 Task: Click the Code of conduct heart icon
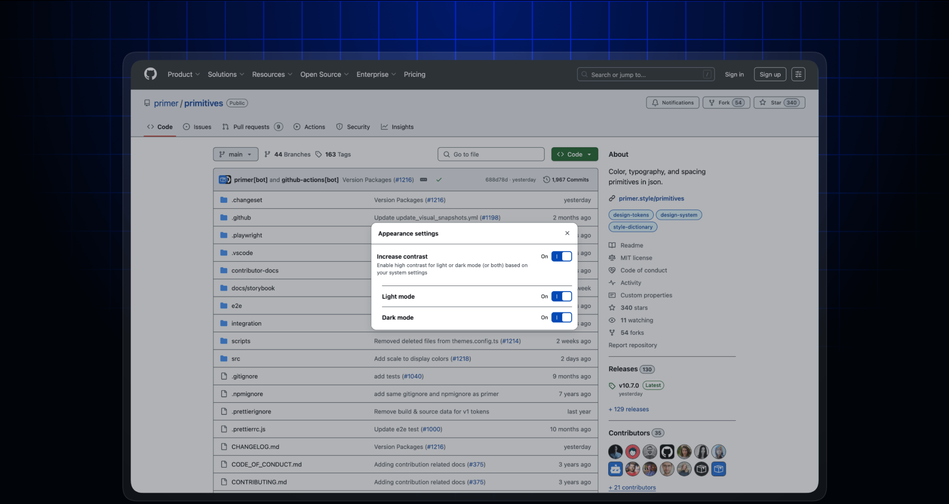click(612, 270)
